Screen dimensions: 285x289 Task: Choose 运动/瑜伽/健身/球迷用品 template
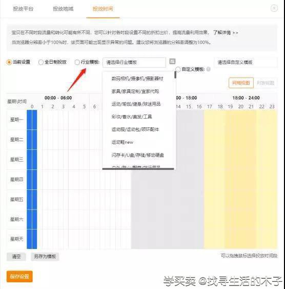click(x=136, y=104)
